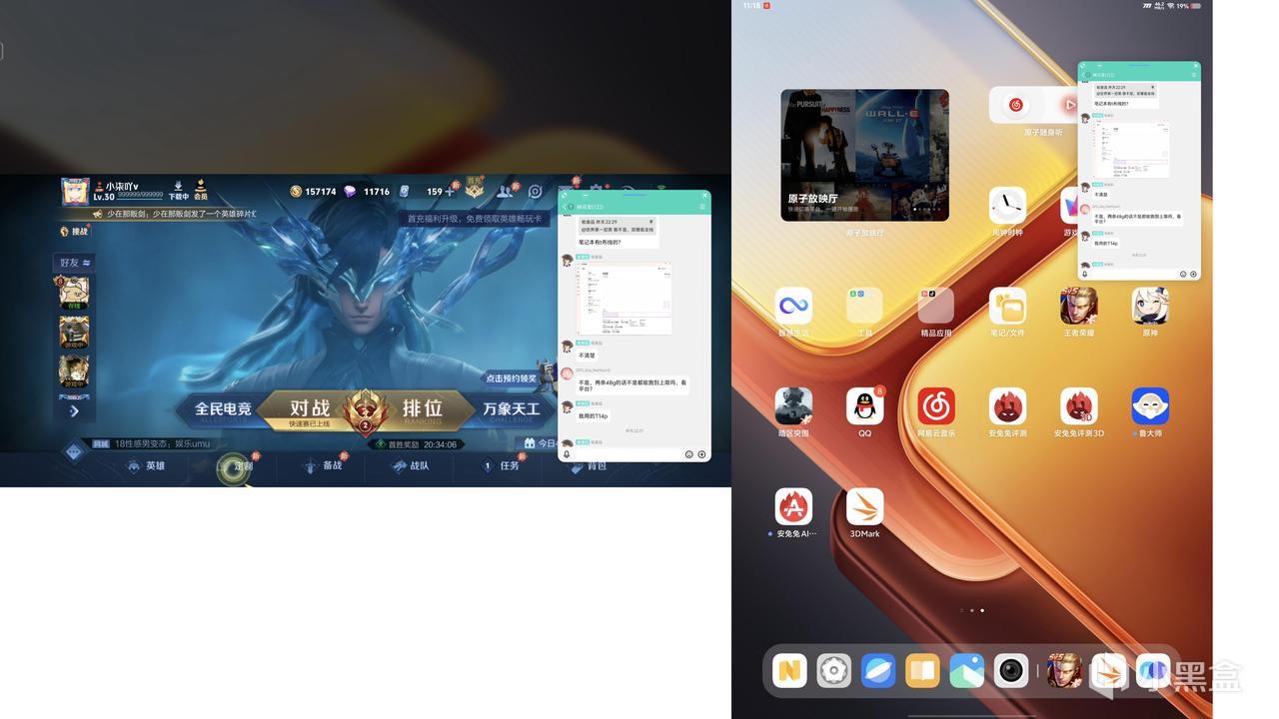Screen dimensions: 1279x719
Task: Open the 原子放映厅 movie widget
Action: tap(864, 155)
